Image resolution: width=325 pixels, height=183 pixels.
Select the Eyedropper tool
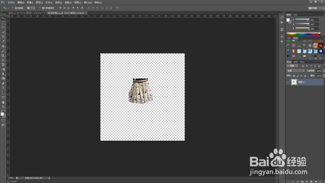(x=3, y=41)
